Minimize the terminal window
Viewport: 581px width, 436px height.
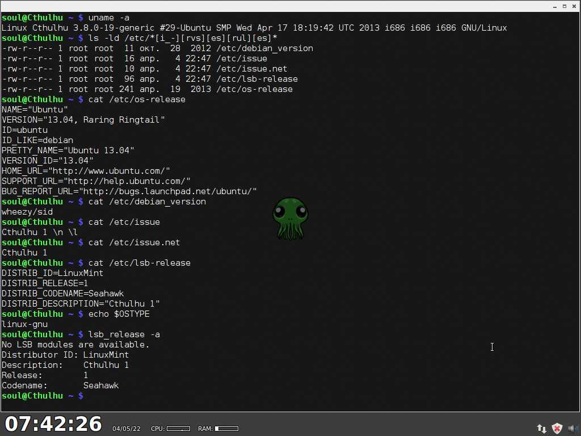point(555,7)
